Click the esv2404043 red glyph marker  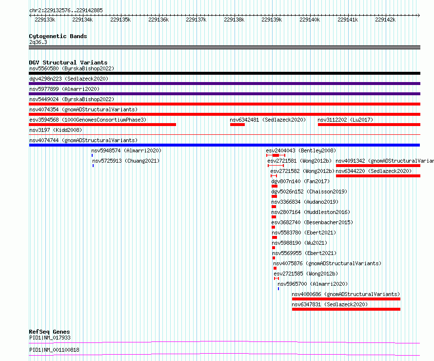coord(276,155)
